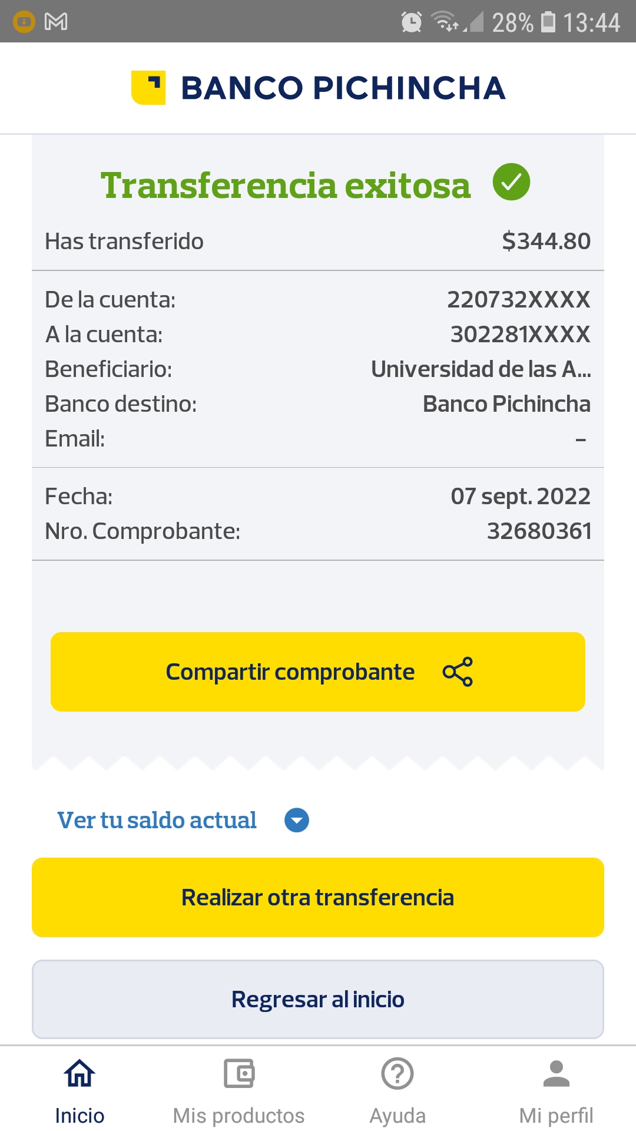This screenshot has width=636, height=1131.
Task: Open the Mi perfil person icon
Action: tap(556, 1073)
